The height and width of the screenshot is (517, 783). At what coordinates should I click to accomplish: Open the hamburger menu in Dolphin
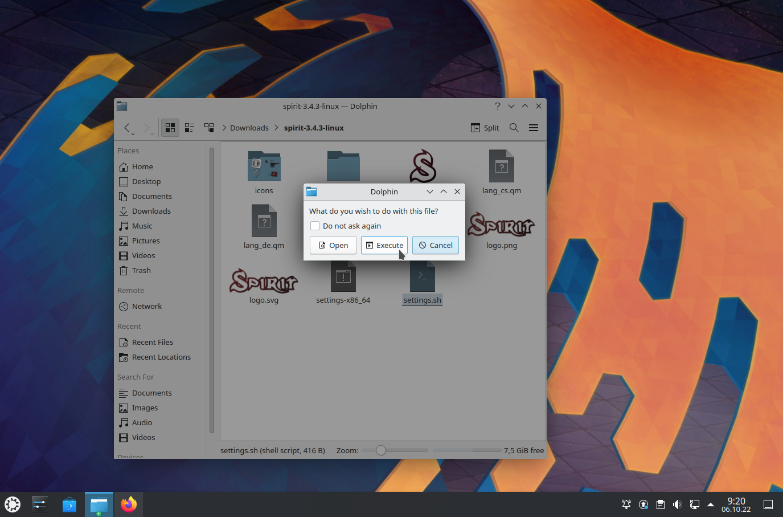pos(534,128)
